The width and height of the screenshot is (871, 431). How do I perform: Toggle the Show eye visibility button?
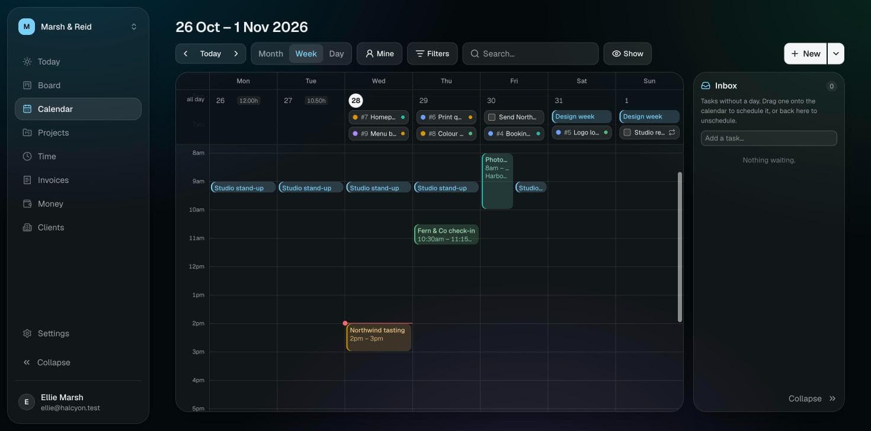[x=627, y=53]
